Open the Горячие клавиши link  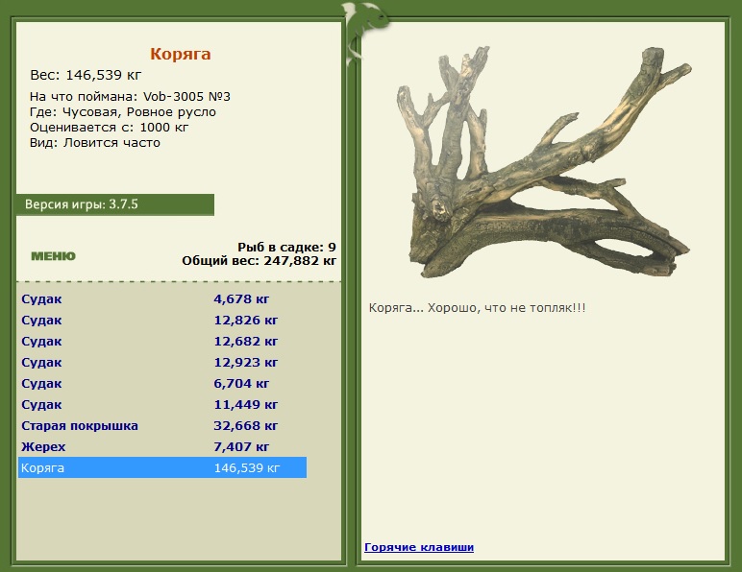click(x=419, y=547)
